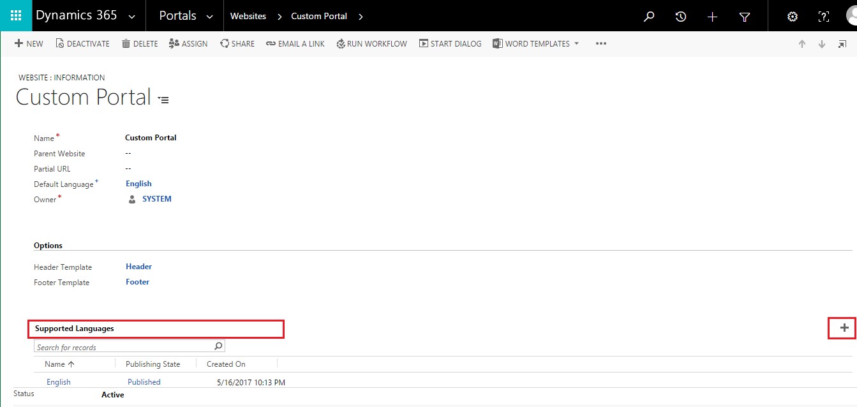Sort by Publishing State column

[x=153, y=364]
